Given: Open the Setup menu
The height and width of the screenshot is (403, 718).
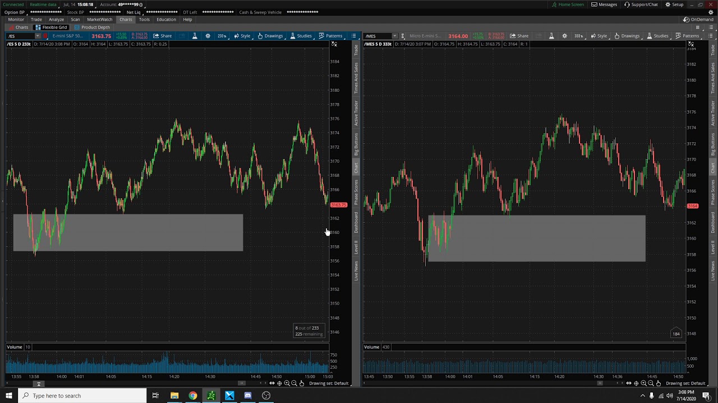Looking at the screenshot, I should (674, 4).
